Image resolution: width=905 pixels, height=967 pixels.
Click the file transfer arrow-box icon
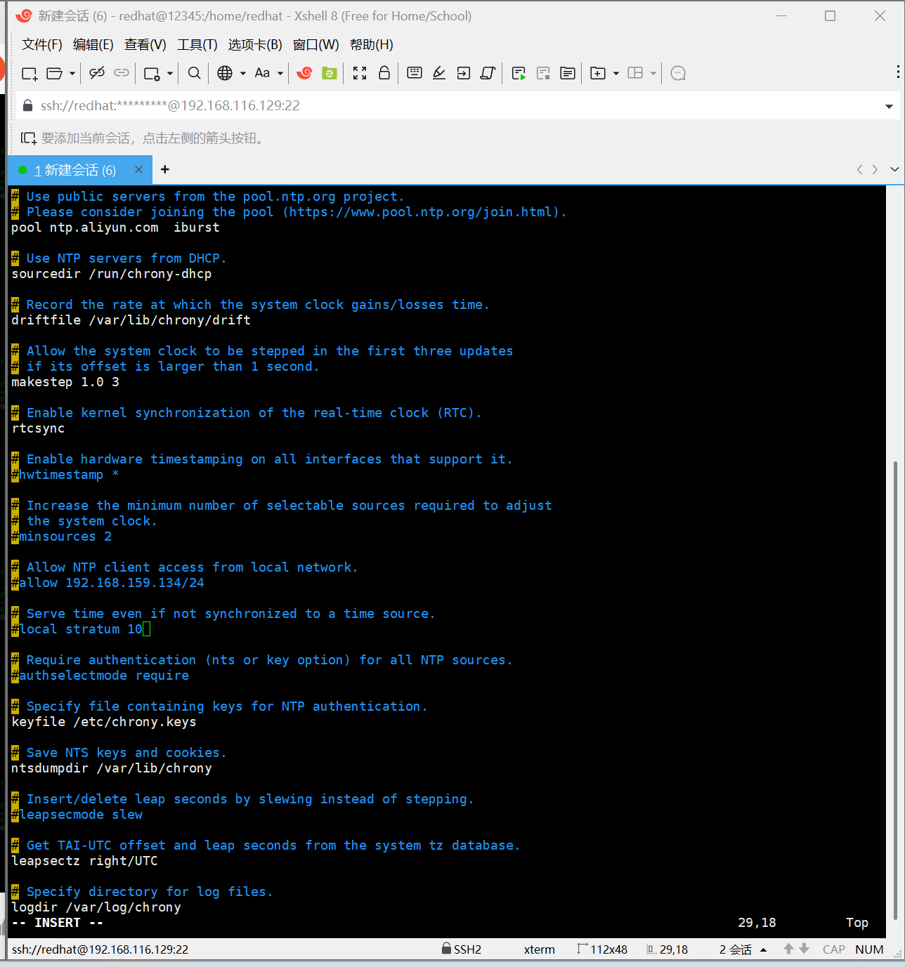click(464, 73)
